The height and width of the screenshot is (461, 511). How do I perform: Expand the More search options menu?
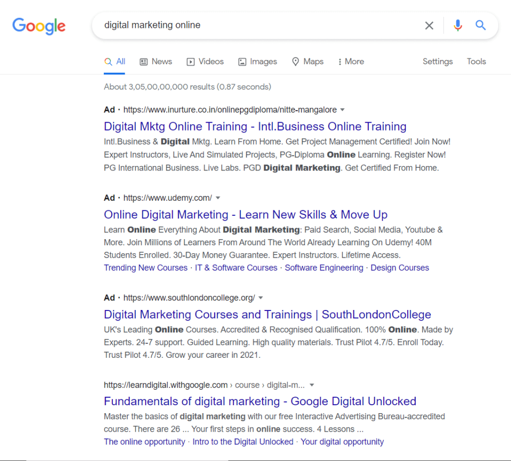click(351, 61)
